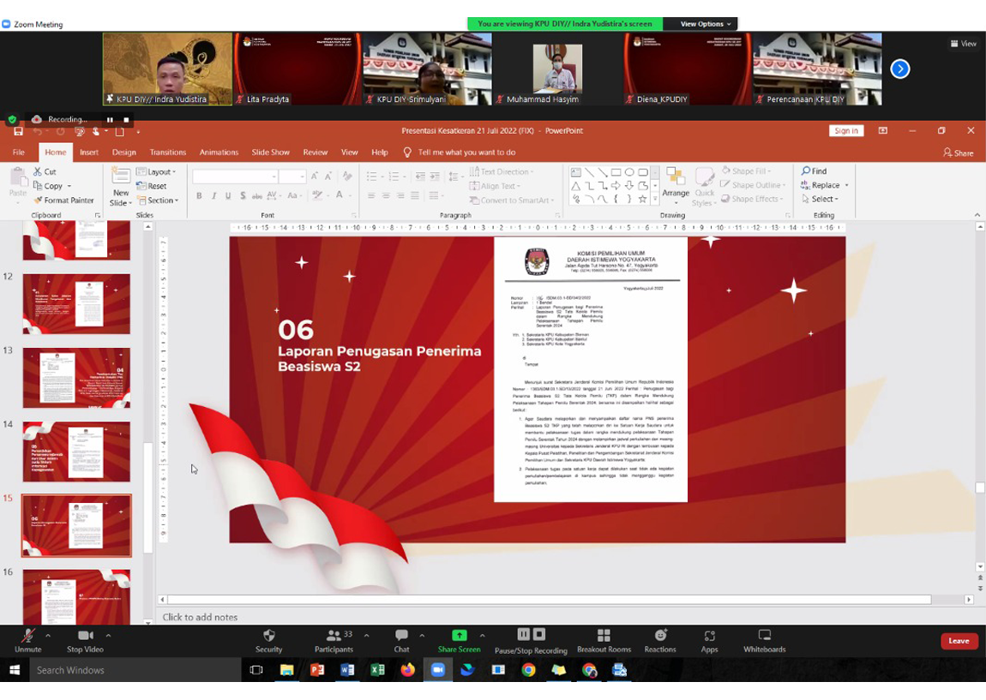
Task: Select slide 13 thumbnail
Action: [x=76, y=378]
